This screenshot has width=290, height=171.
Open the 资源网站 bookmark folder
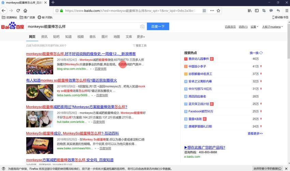(x=9, y=17)
